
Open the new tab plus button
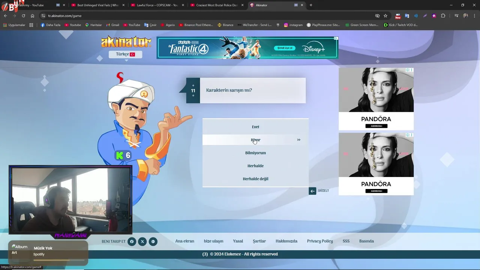pos(311,5)
